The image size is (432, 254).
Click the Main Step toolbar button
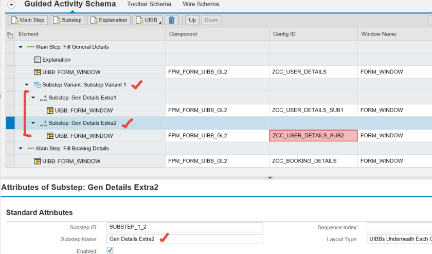click(x=28, y=20)
